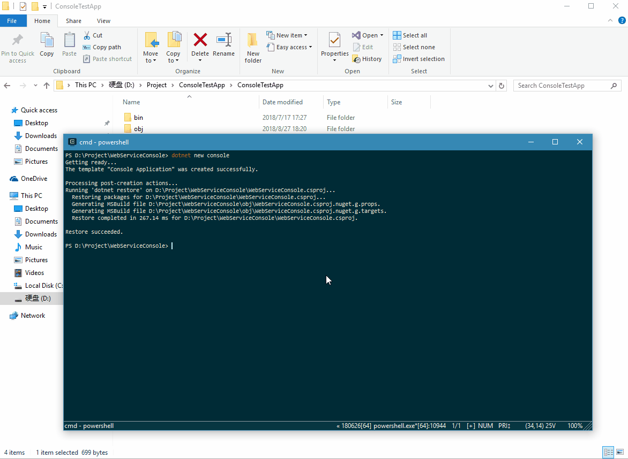
Task: Expand the Move to dropdown
Action: (151, 60)
